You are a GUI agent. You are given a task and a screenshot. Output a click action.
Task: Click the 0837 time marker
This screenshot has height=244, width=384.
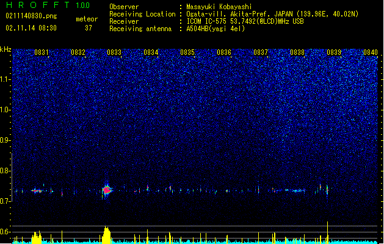261,52
